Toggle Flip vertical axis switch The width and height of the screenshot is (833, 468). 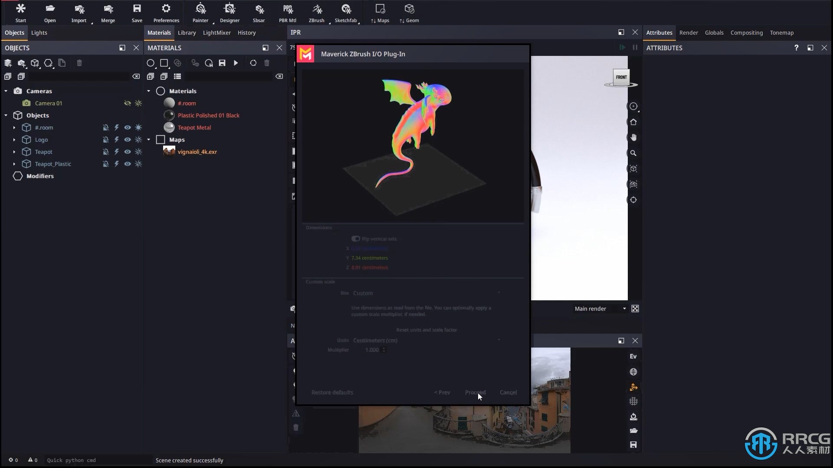[356, 239]
